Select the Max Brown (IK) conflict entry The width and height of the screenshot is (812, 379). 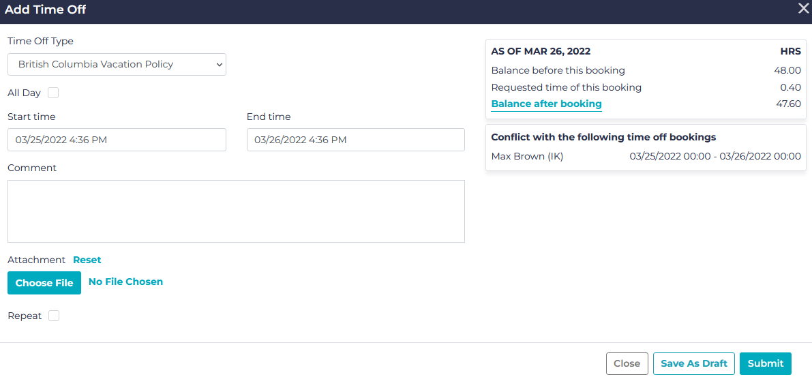pyautogui.click(x=527, y=157)
